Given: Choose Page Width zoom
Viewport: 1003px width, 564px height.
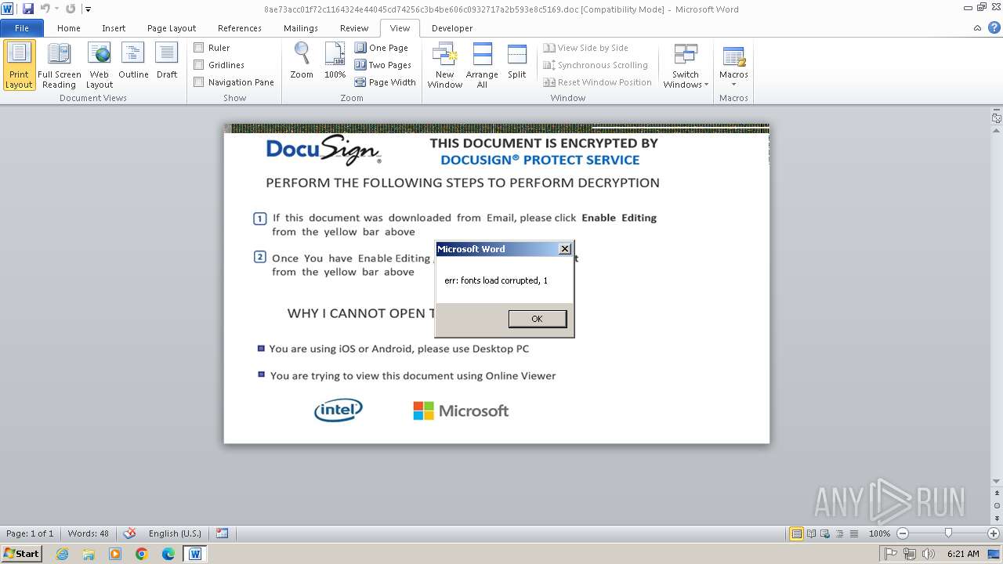Looking at the screenshot, I should (x=386, y=82).
